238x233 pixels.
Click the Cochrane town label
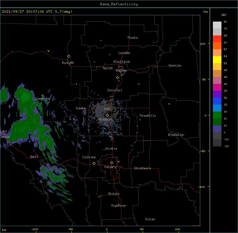pos(89,157)
